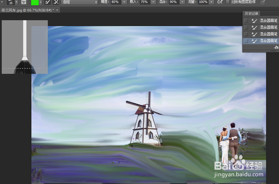Set history brush source on second 混合器画笔 state
Viewport: 279px width, 184px height.
coord(246,27)
